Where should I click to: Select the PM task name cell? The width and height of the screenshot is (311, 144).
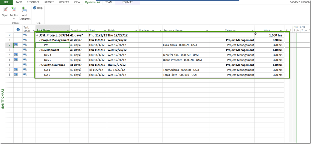[52, 45]
